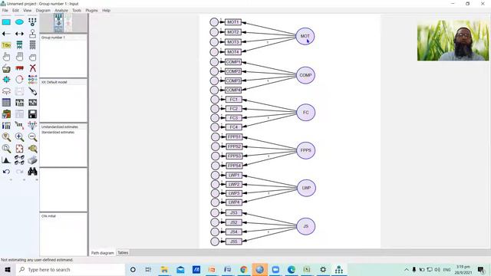Select the drag properties tool
Screen dimensions: 491x276
click(x=19, y=126)
